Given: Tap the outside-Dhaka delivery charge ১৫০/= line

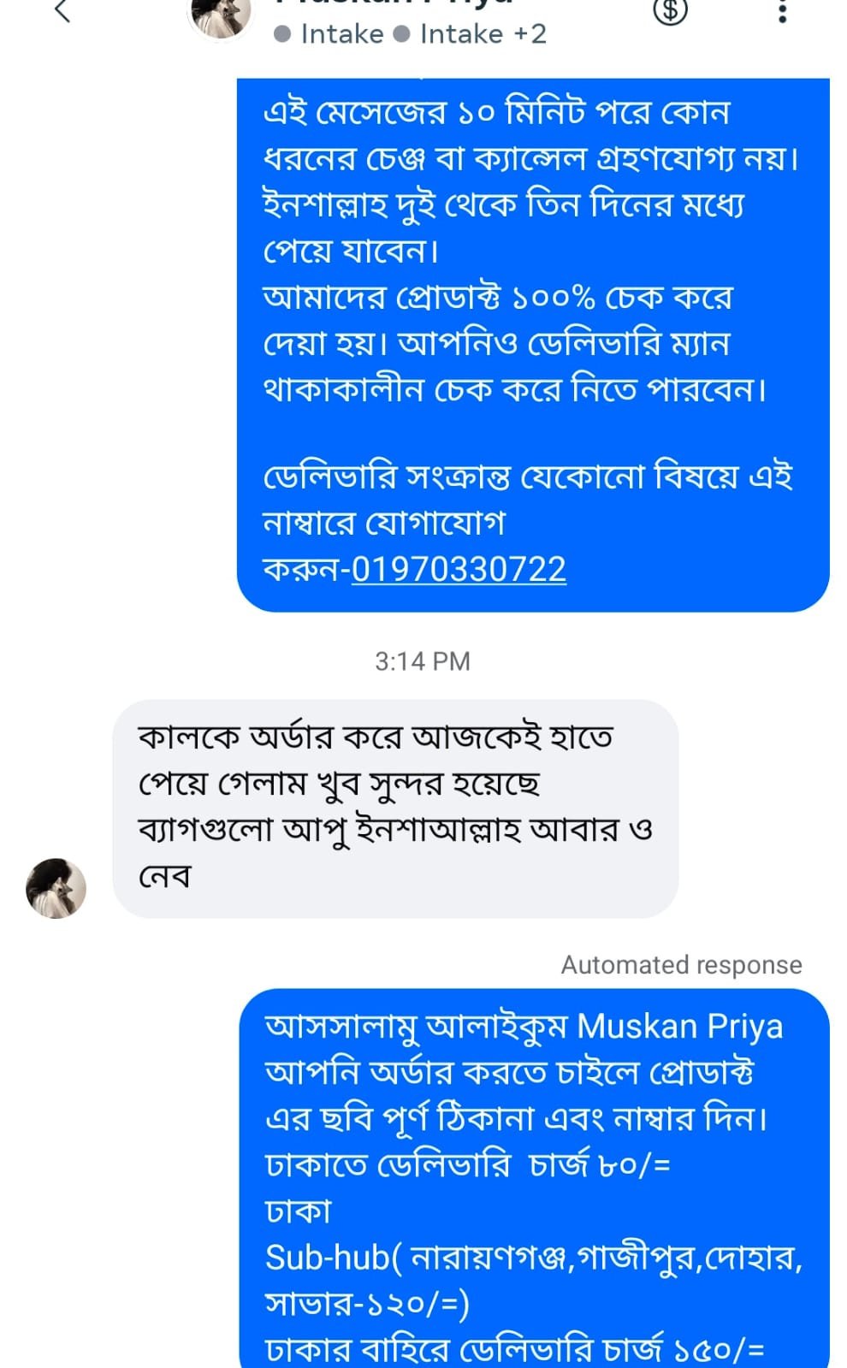Looking at the screenshot, I should click(514, 1349).
